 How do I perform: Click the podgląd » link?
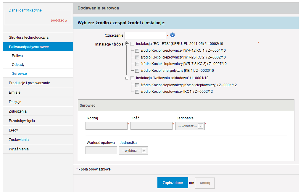(x=59, y=20)
